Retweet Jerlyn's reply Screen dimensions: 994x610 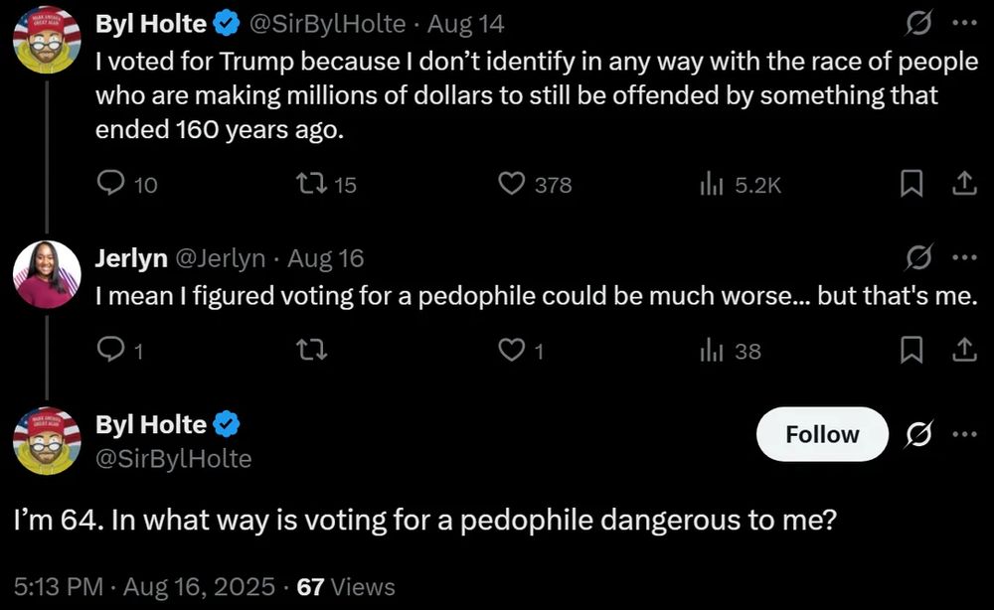coord(312,350)
